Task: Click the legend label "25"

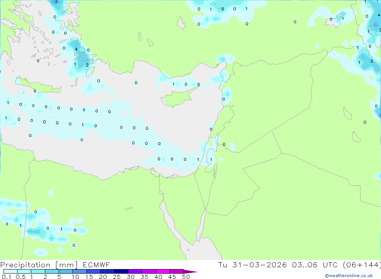Action: pyautogui.click(x=117, y=277)
